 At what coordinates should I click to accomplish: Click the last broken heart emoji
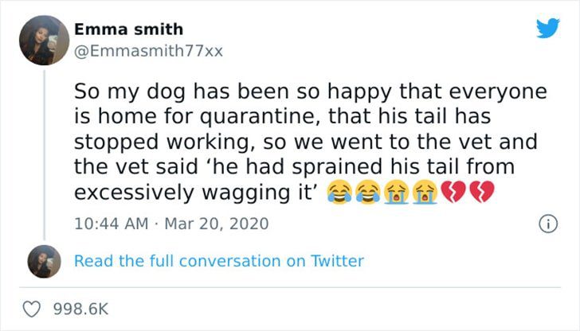coord(482,192)
